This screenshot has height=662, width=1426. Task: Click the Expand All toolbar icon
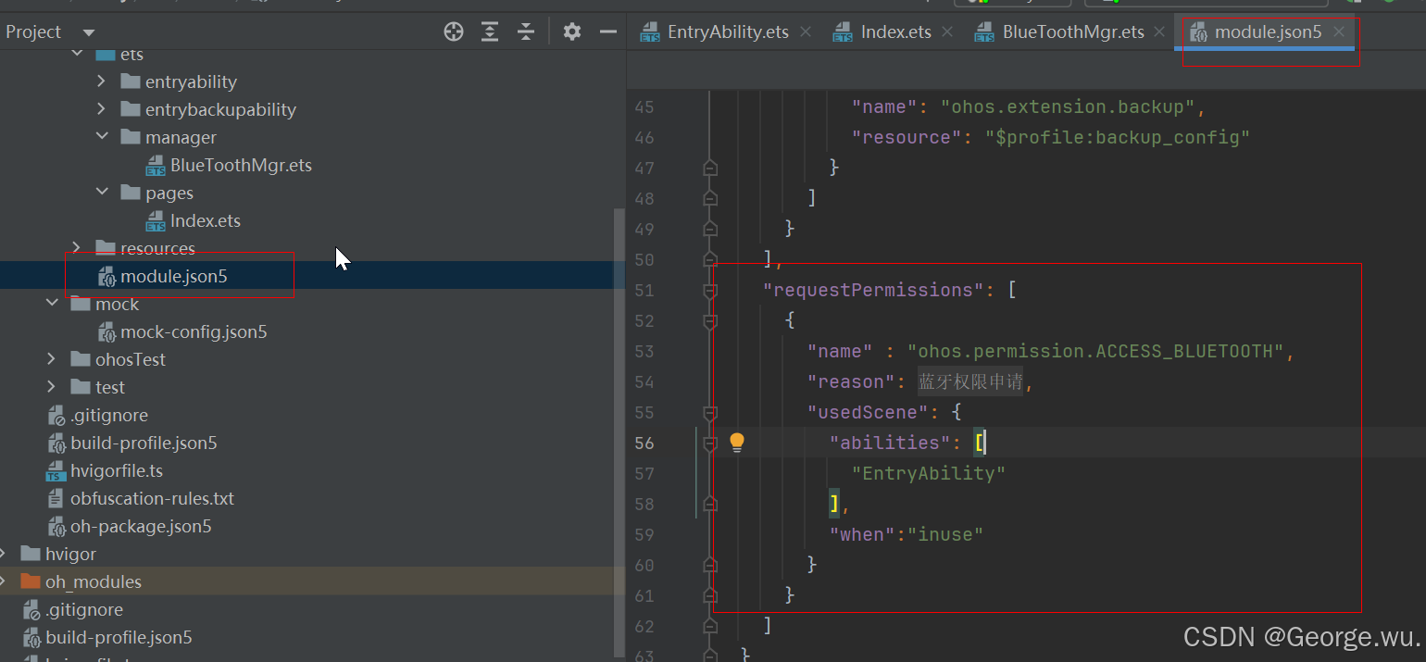click(490, 31)
